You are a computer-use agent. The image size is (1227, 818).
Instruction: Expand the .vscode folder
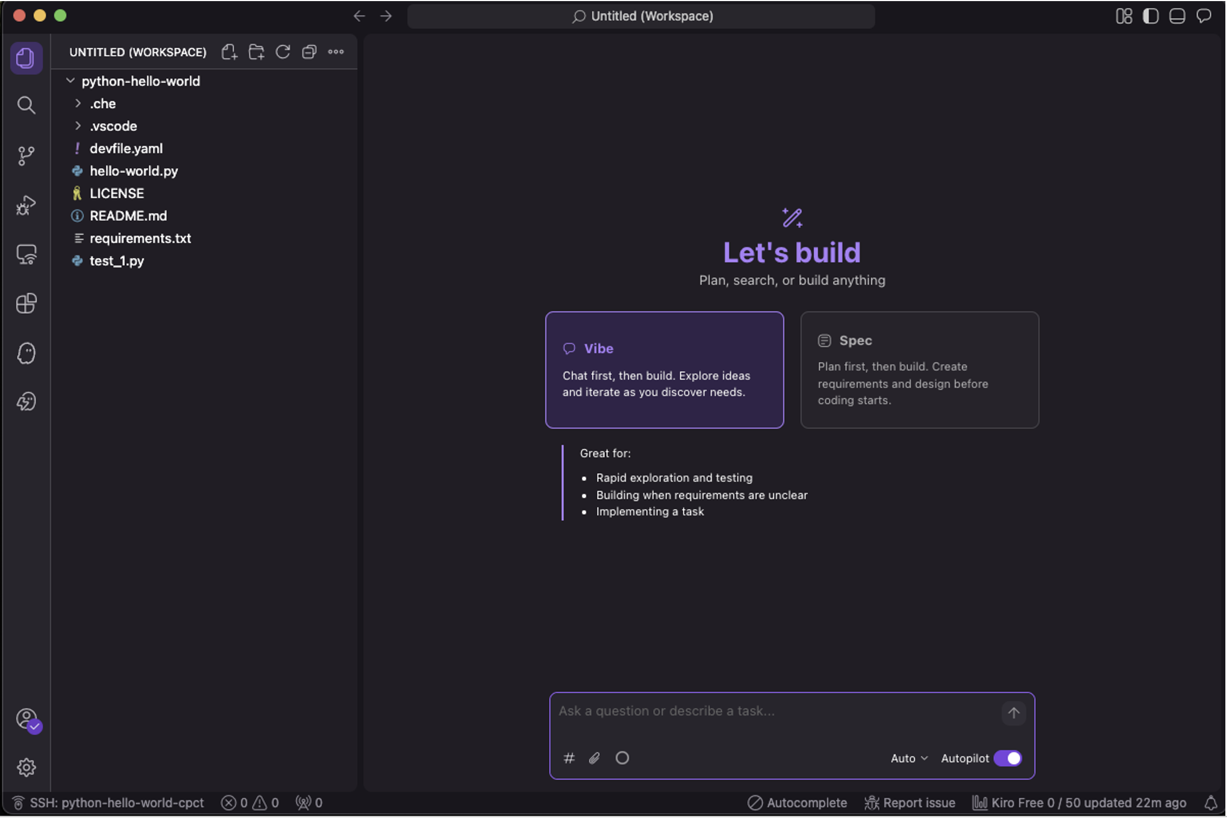click(x=78, y=125)
